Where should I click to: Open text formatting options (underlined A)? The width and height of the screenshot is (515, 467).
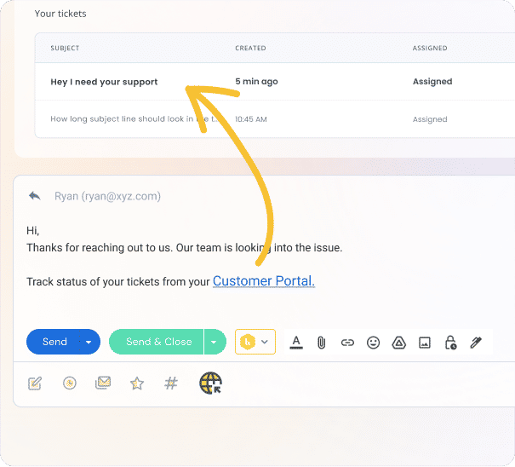(296, 342)
